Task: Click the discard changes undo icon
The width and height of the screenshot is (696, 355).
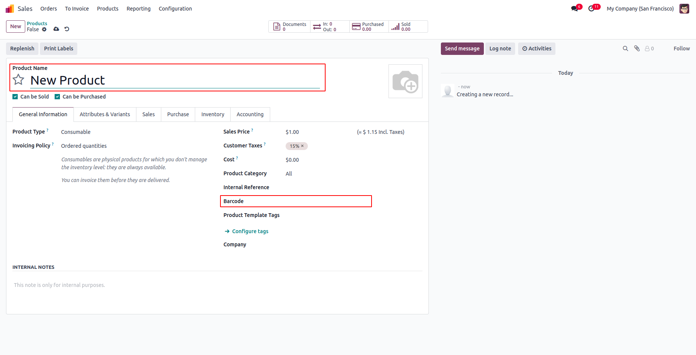Action: 67,29
